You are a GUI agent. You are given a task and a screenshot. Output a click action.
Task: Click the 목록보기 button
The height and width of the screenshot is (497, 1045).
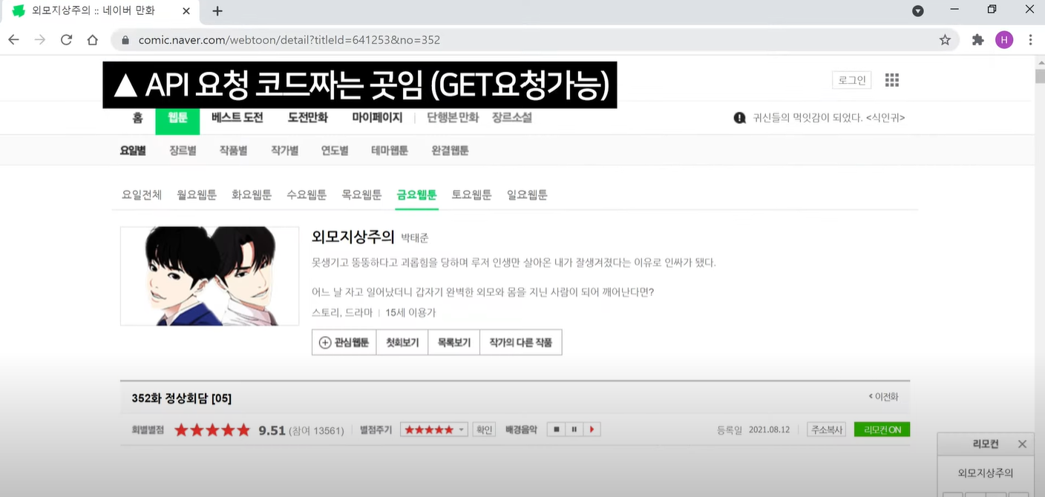pos(454,343)
